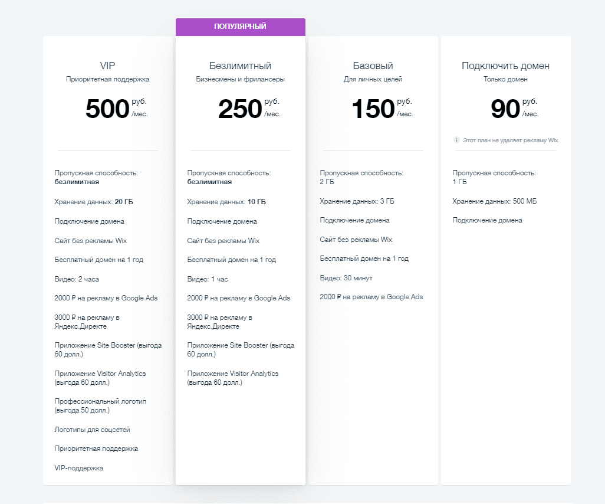Click Этот план не удаляет рекламу Wix

tap(511, 140)
